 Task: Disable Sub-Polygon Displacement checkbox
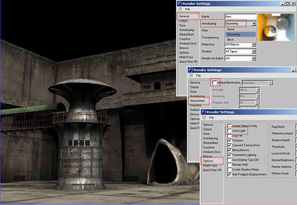(x=229, y=174)
